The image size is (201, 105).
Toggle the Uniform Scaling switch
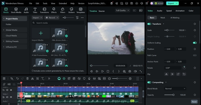coord(195,43)
